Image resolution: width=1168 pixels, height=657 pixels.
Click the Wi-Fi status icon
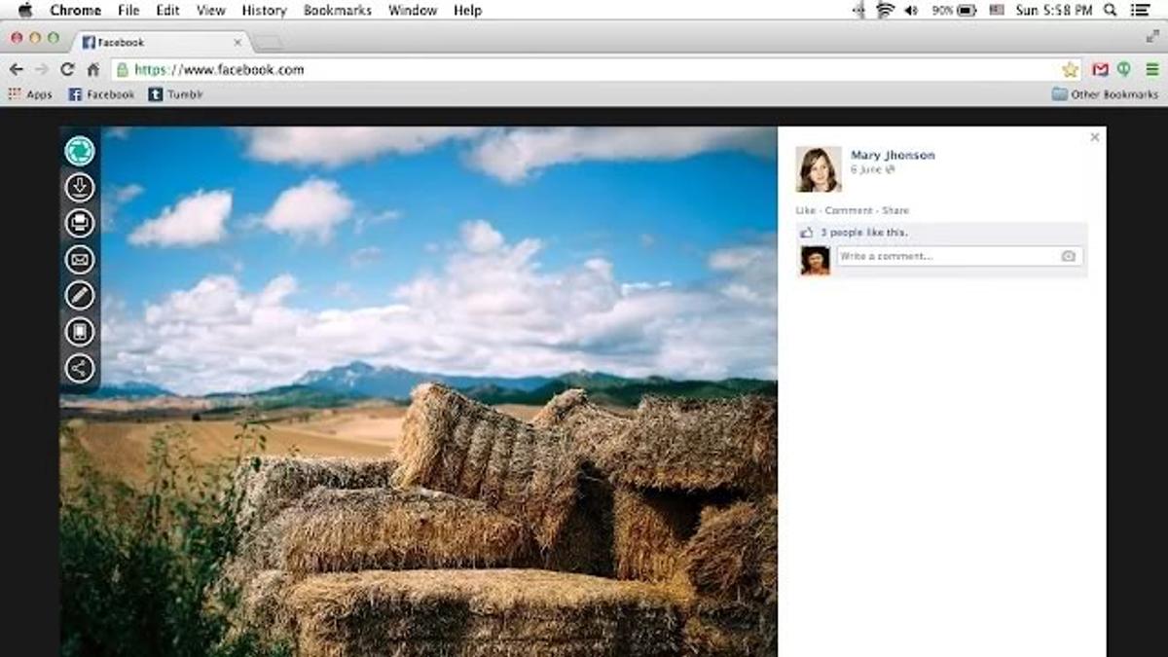tap(885, 10)
